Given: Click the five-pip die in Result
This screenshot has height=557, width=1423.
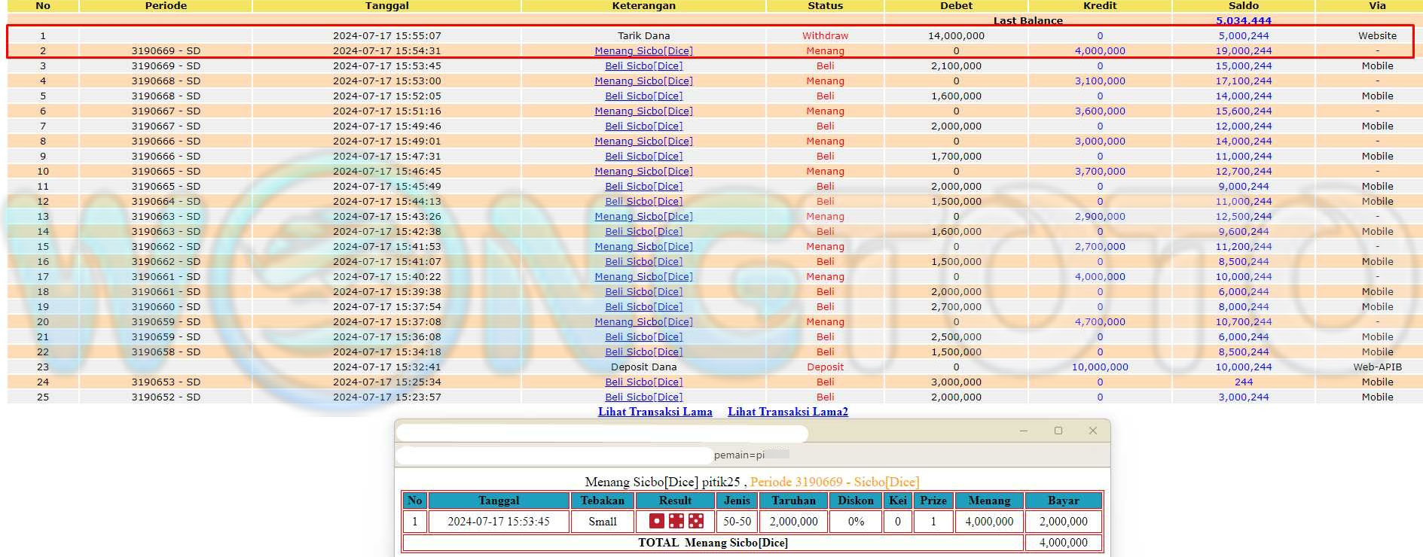Looking at the screenshot, I should [x=696, y=521].
